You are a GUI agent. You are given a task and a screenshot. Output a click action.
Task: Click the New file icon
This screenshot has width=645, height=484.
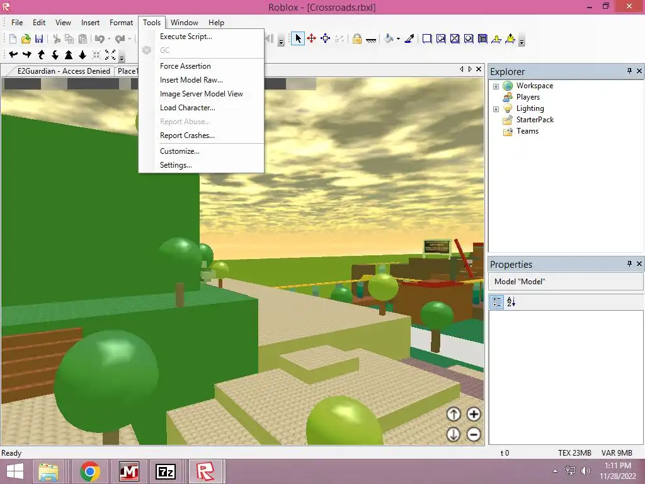click(x=13, y=38)
